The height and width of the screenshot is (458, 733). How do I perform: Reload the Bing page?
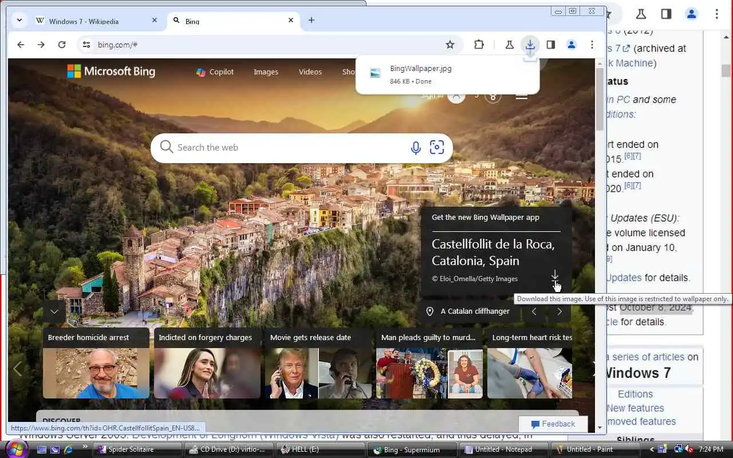62,45
